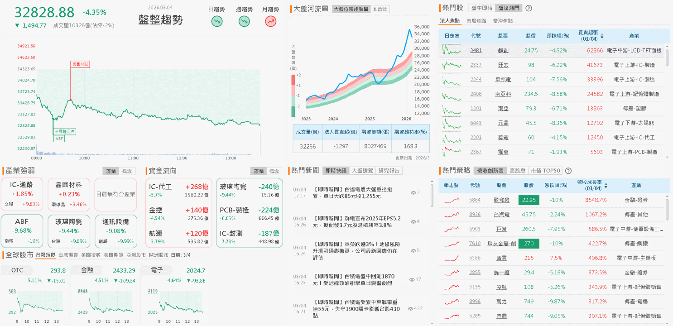This screenshot has width=673, height=326.
Task: Open stock link 群創 in 熱門股
Action: [503, 50]
